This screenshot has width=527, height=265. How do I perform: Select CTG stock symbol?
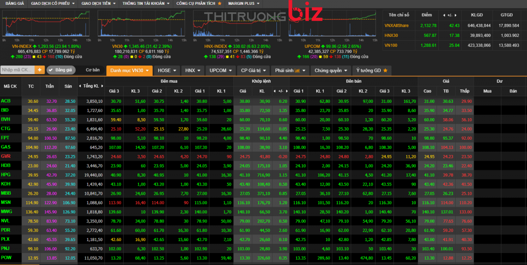click(6, 129)
